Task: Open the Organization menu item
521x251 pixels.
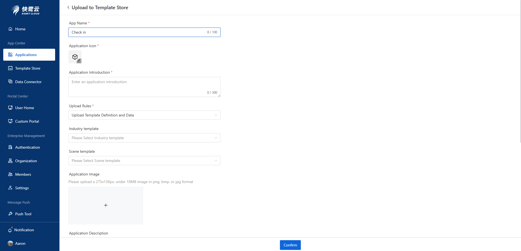Action: 26,161
